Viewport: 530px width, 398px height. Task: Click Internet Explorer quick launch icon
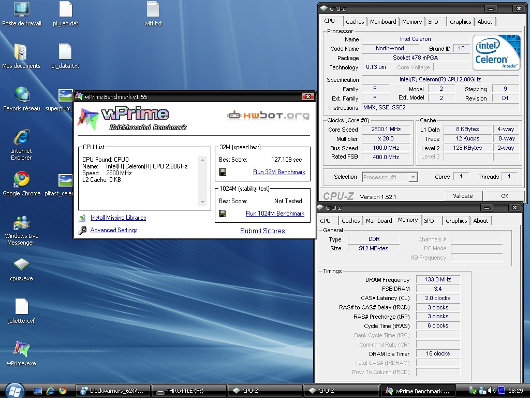[x=50, y=391]
